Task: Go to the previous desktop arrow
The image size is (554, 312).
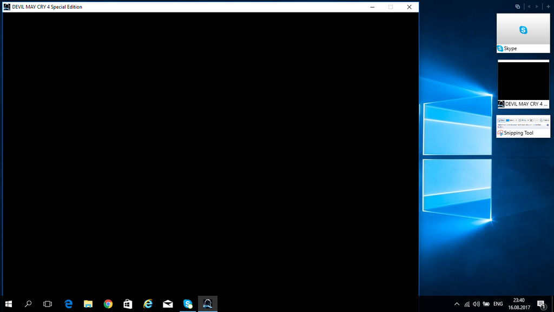Action: [x=529, y=6]
